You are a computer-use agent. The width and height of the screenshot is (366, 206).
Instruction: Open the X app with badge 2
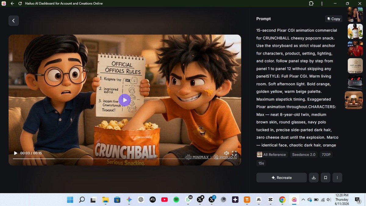(212, 200)
